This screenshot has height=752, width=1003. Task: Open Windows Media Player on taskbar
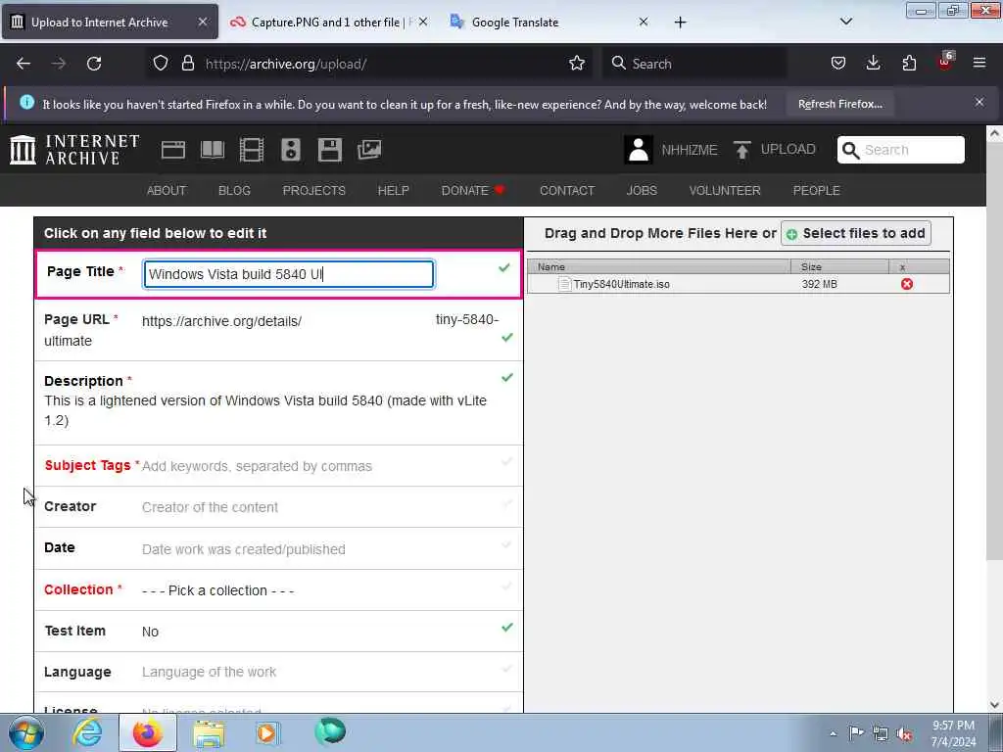click(x=266, y=732)
